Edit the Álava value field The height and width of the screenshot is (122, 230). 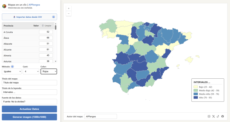tap(46, 38)
